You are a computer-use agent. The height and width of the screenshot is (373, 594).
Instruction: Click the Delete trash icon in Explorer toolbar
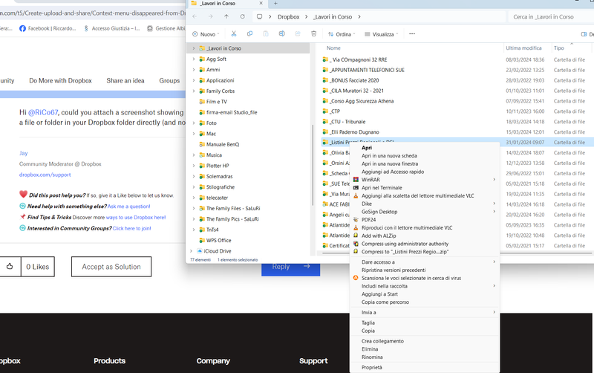[313, 33]
